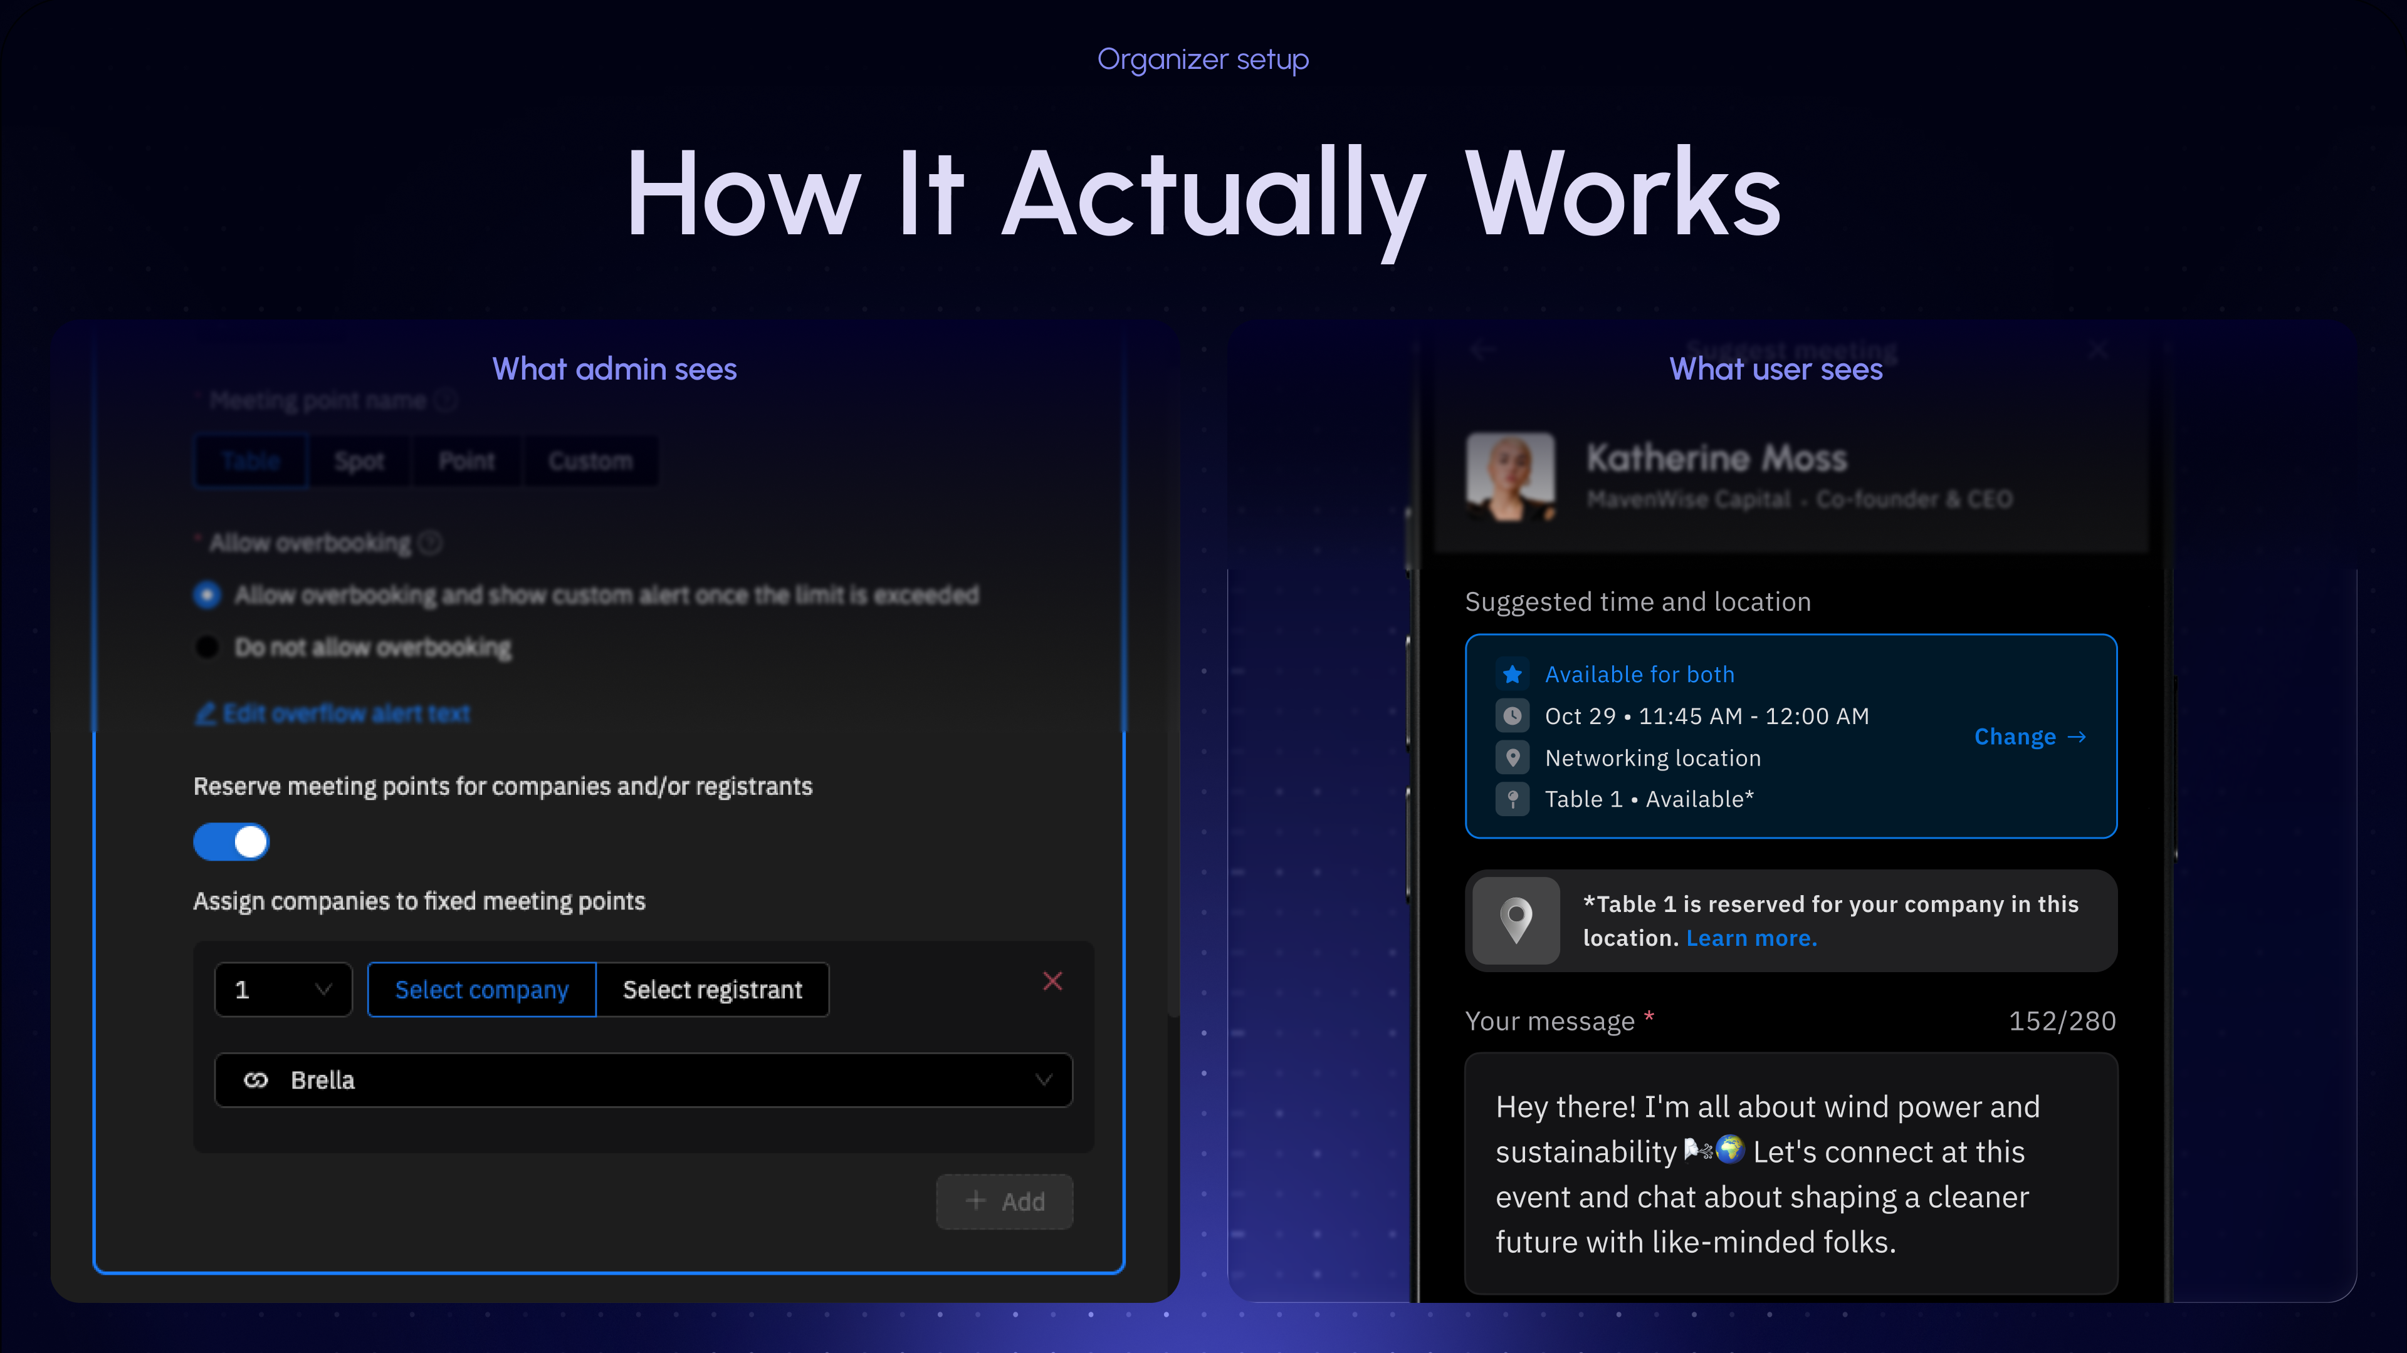Click the help icon next to Allow overbooking

pyautogui.click(x=430, y=542)
